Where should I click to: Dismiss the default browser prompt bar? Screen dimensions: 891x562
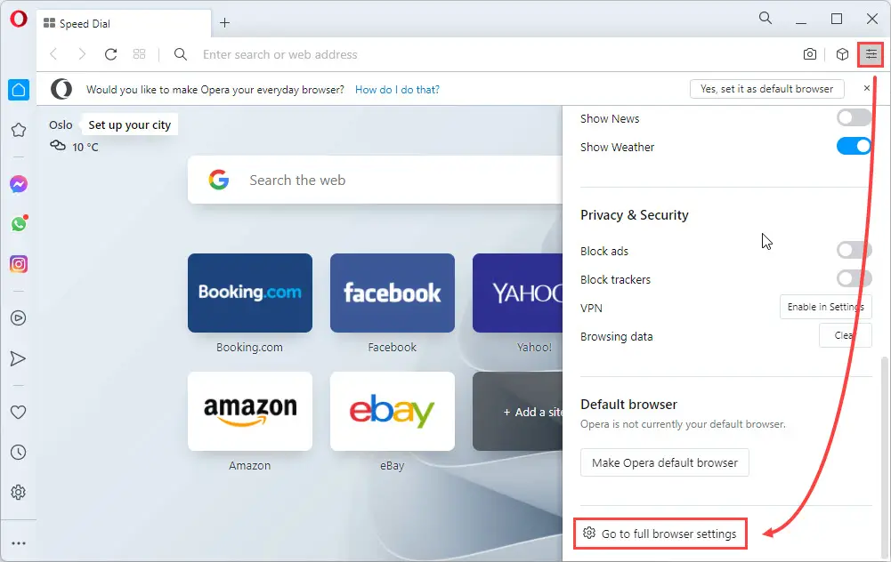[867, 88]
